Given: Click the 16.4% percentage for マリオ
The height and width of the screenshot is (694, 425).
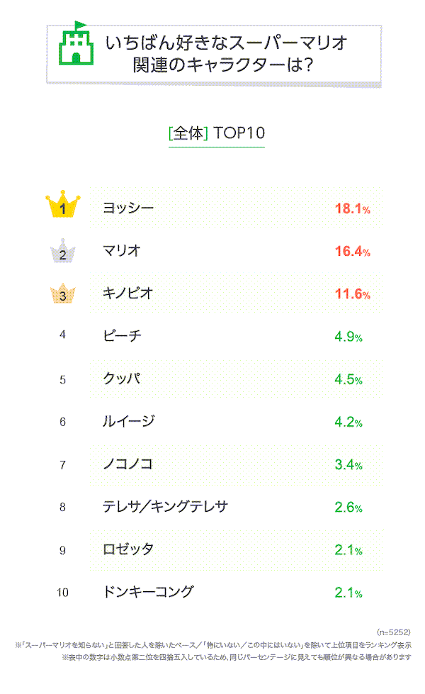Looking at the screenshot, I should coord(352,252).
